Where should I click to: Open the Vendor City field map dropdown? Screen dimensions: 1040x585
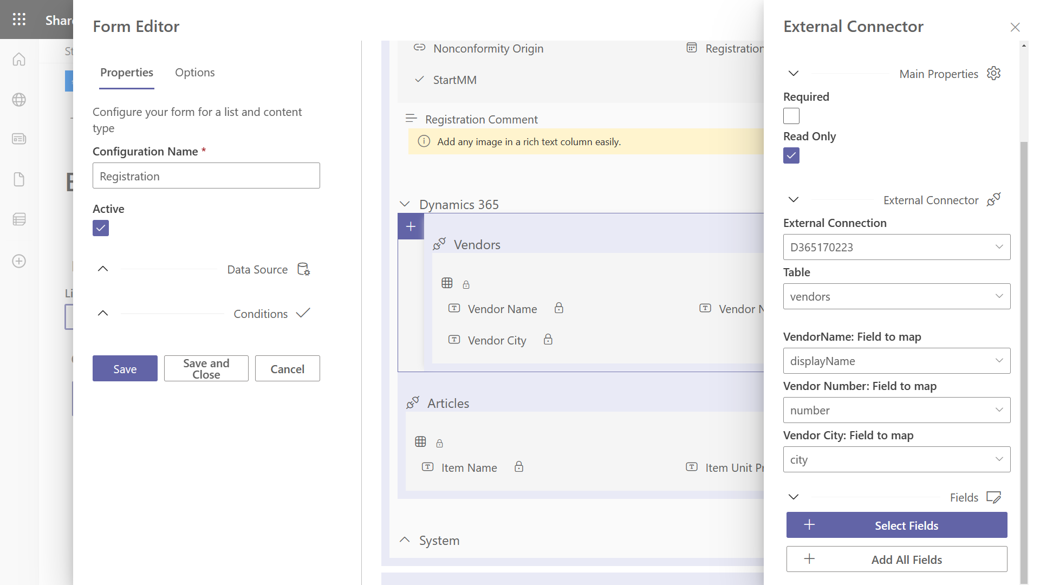pyautogui.click(x=896, y=459)
